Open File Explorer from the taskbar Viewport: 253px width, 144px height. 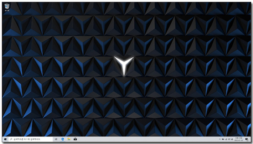(69, 139)
